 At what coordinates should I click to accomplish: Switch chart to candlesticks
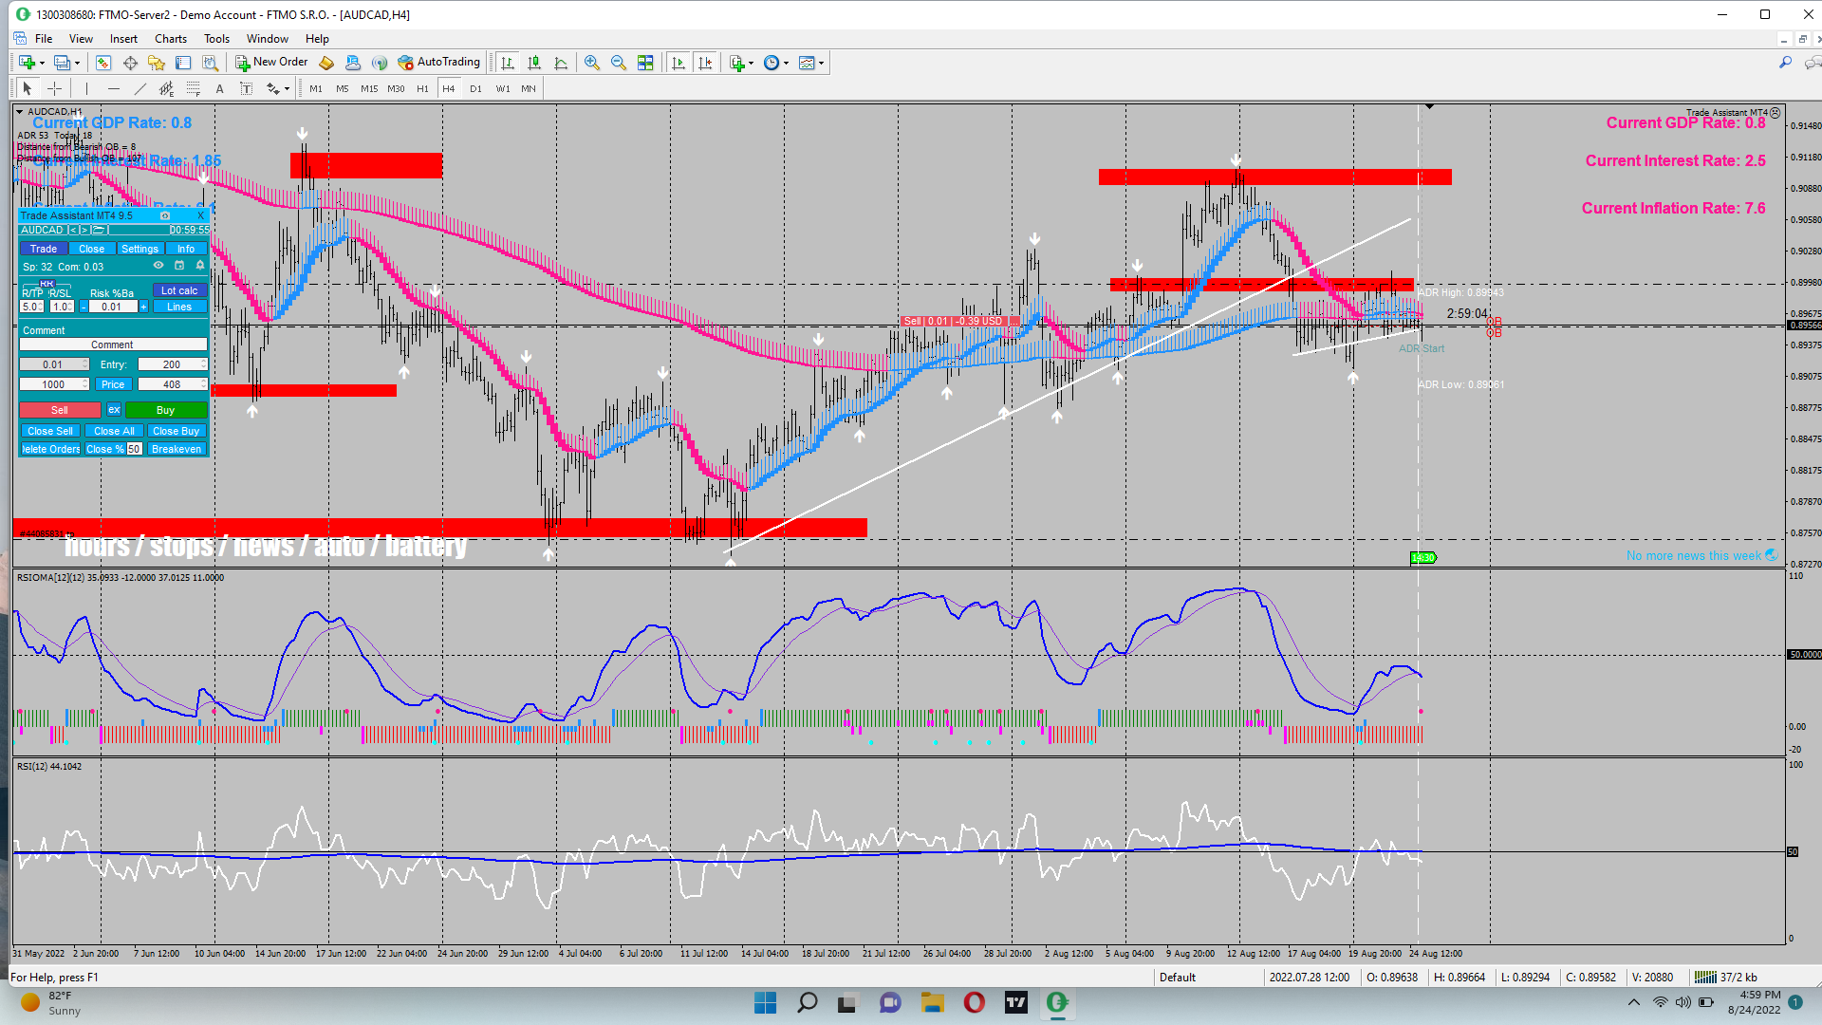click(x=534, y=63)
